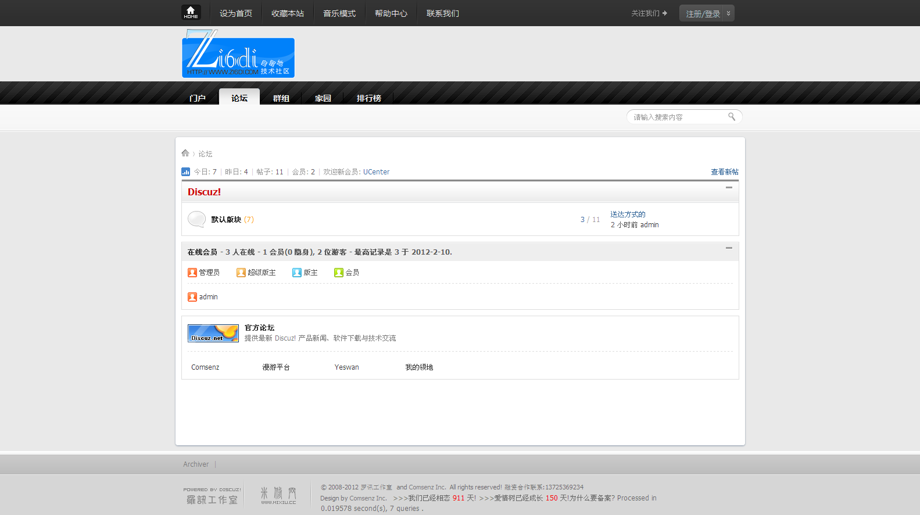The width and height of the screenshot is (920, 515).
Task: Select 音乐模式 in the top menu
Action: (339, 13)
